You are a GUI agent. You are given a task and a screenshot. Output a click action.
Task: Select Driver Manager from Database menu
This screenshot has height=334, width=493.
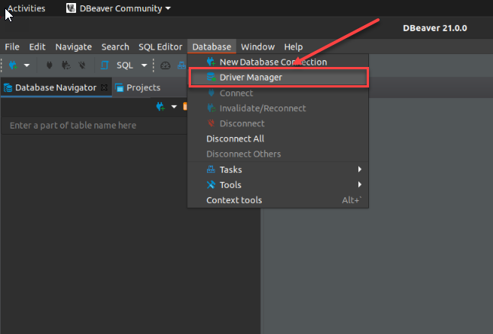250,78
